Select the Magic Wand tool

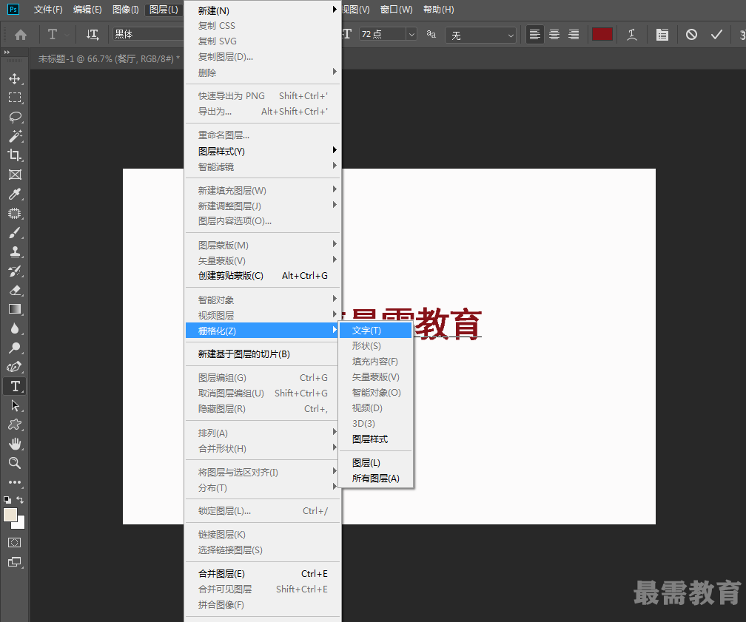coord(15,136)
